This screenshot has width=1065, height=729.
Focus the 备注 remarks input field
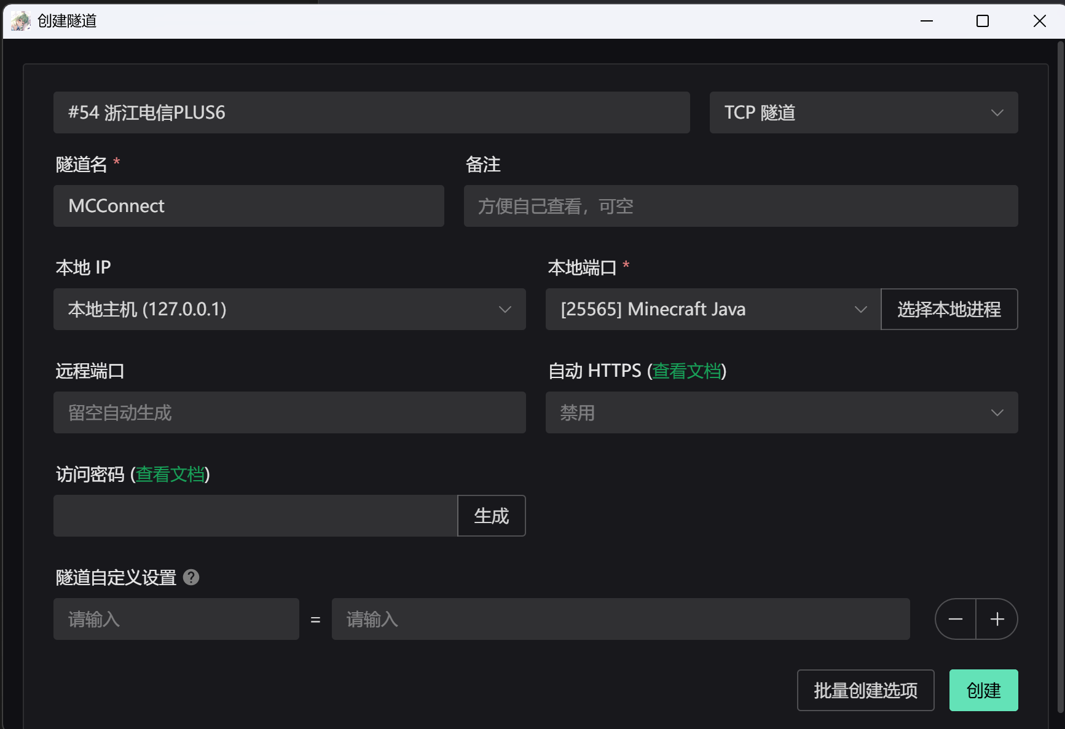[741, 206]
